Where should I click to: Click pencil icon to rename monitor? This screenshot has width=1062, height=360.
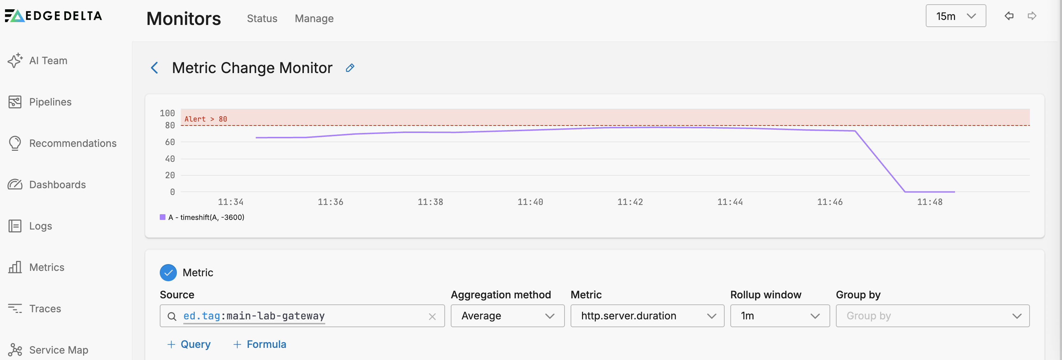point(350,68)
